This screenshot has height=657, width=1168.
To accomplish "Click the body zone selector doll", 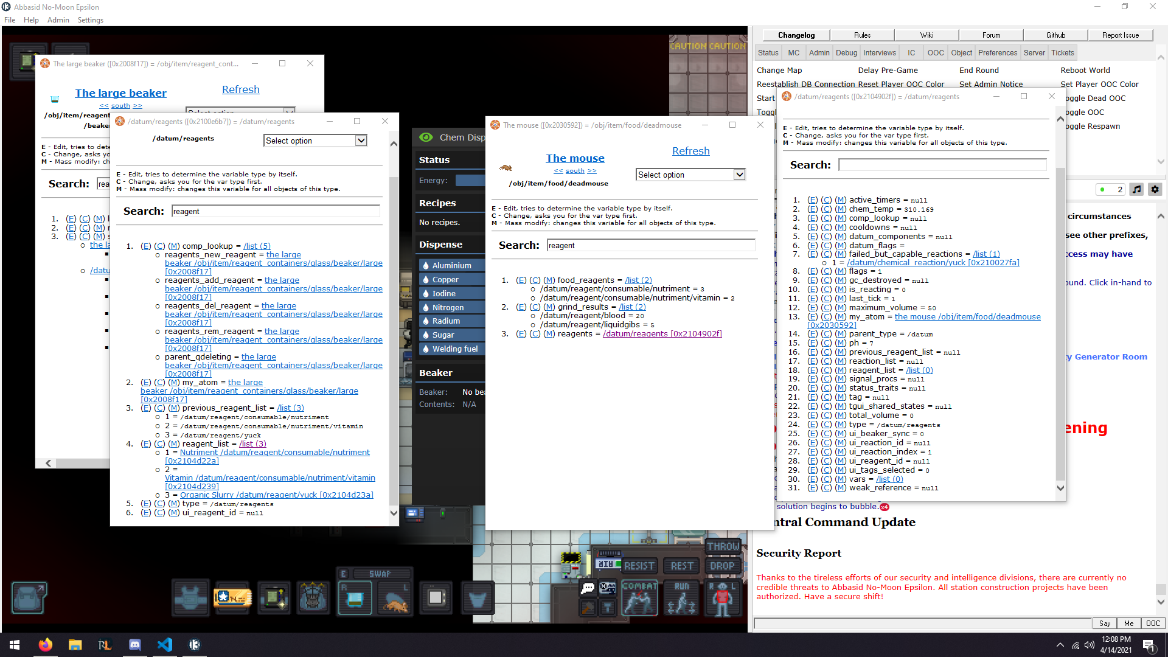I will click(x=721, y=599).
